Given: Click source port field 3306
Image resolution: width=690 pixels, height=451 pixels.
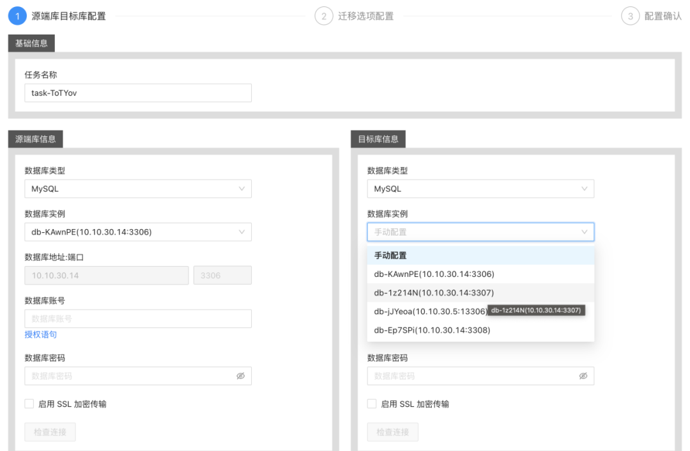Looking at the screenshot, I should pyautogui.click(x=223, y=275).
